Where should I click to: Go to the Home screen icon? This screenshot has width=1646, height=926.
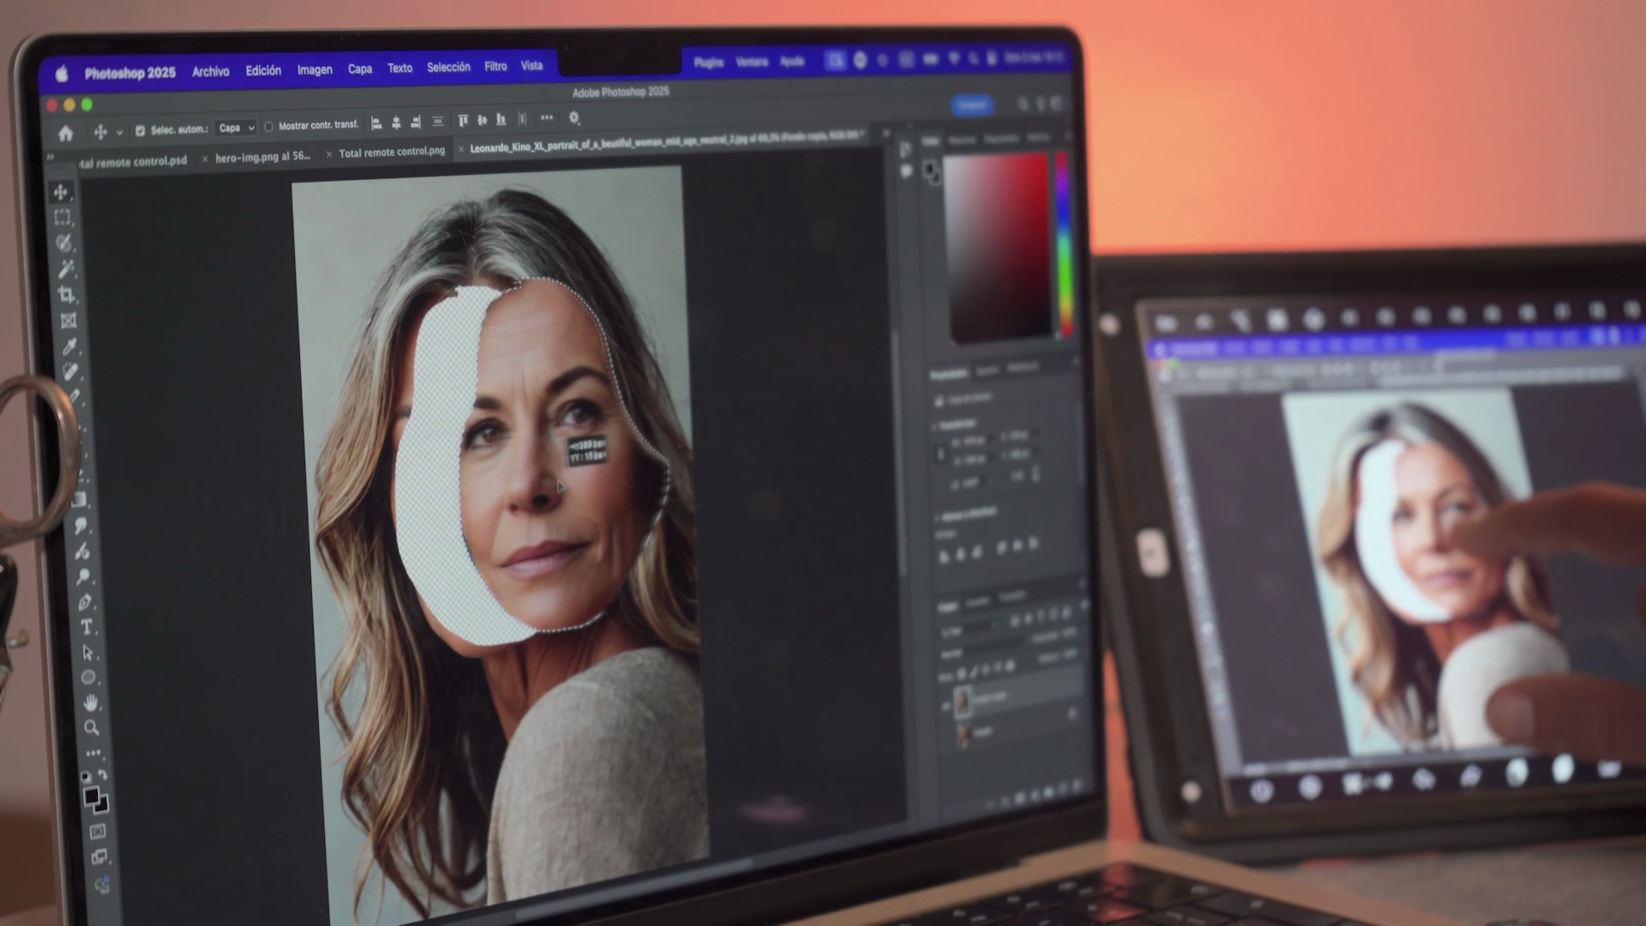[65, 133]
